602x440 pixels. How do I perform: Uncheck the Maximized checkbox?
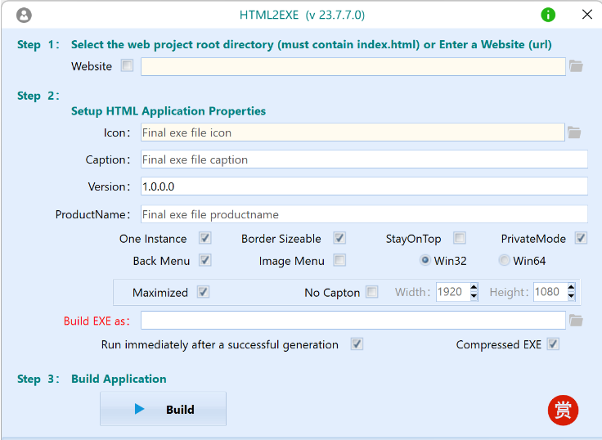pos(204,292)
